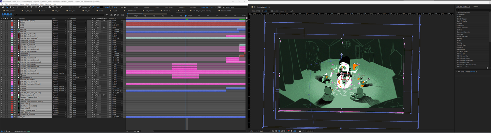491x133 pixels.
Task: Take snapshot with camera icon in viewer
Action: coord(300,131)
